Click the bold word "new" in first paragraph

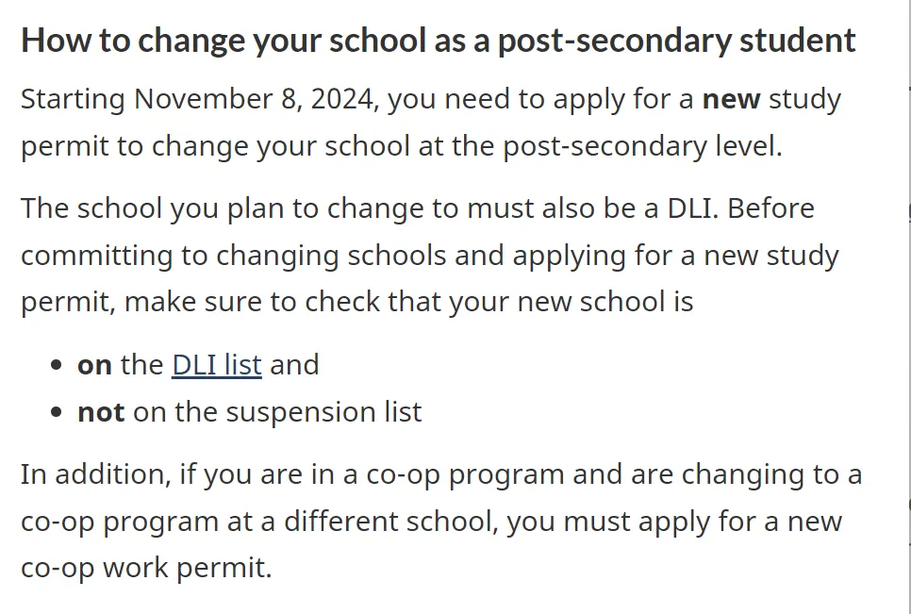click(732, 99)
